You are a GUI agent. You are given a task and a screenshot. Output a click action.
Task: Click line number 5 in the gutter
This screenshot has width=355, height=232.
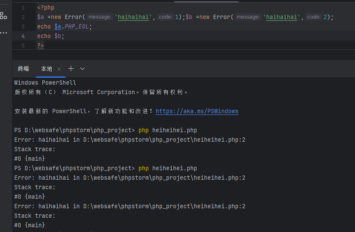click(23, 45)
